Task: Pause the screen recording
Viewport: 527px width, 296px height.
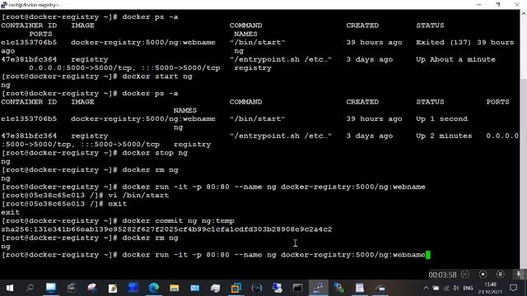Action: (465, 274)
